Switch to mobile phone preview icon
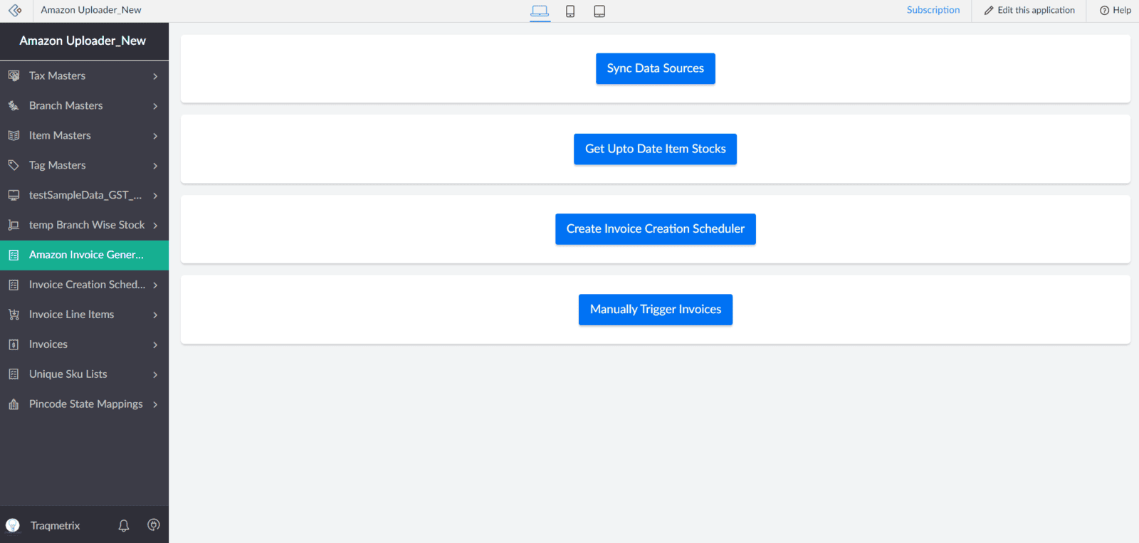1139x543 pixels. [570, 11]
